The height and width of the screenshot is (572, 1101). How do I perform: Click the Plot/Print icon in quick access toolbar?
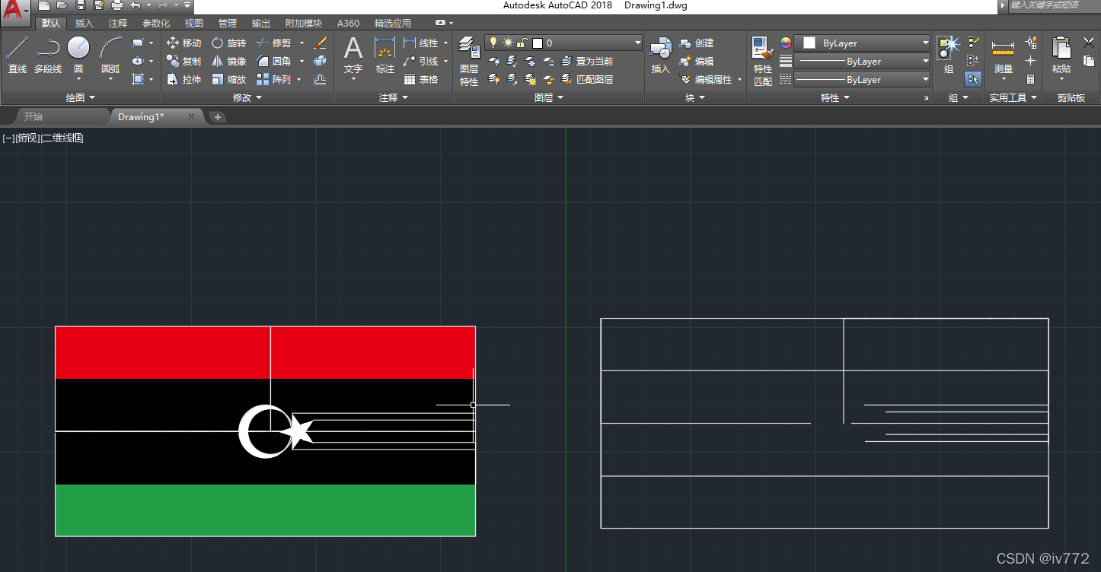point(116,5)
